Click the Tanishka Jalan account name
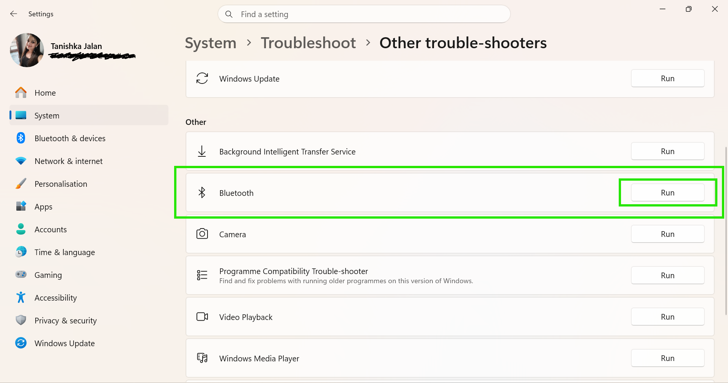The image size is (728, 383). click(x=76, y=46)
